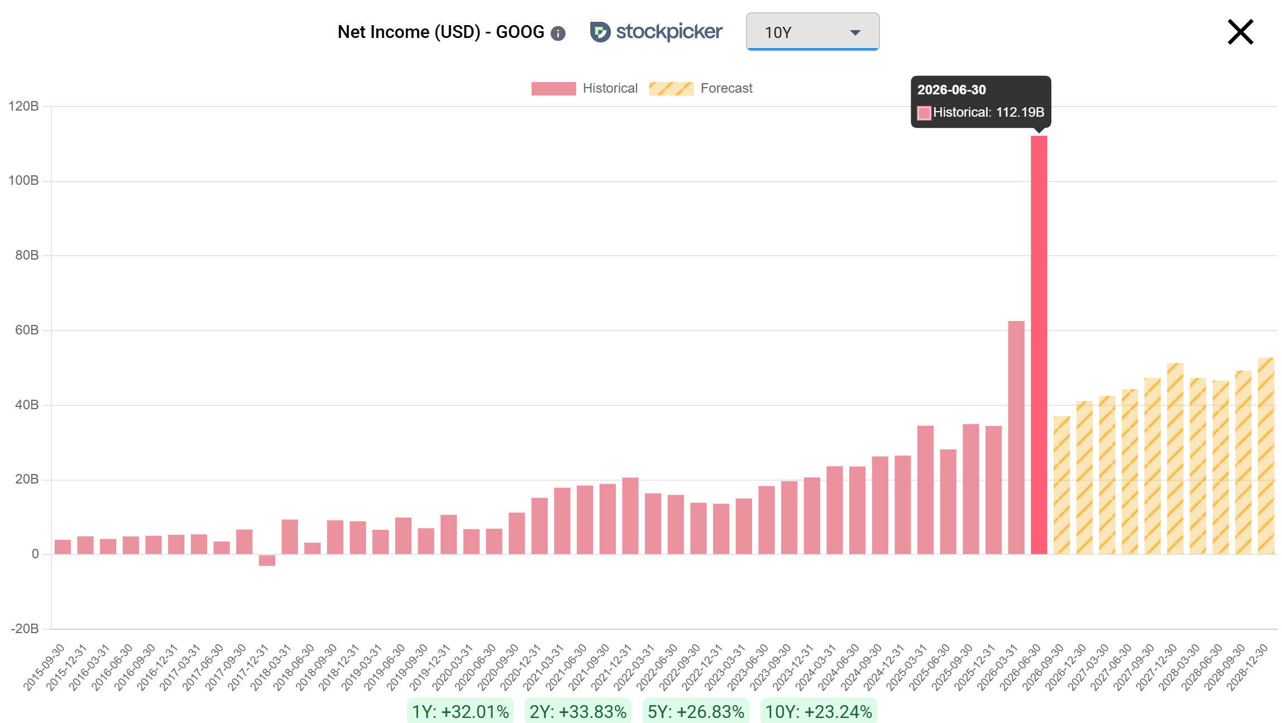Click the last forecast bar for 2028-12-30
1282x723 pixels.
coord(1266,456)
